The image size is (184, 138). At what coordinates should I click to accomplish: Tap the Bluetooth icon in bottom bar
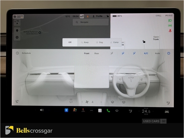point(66,110)
